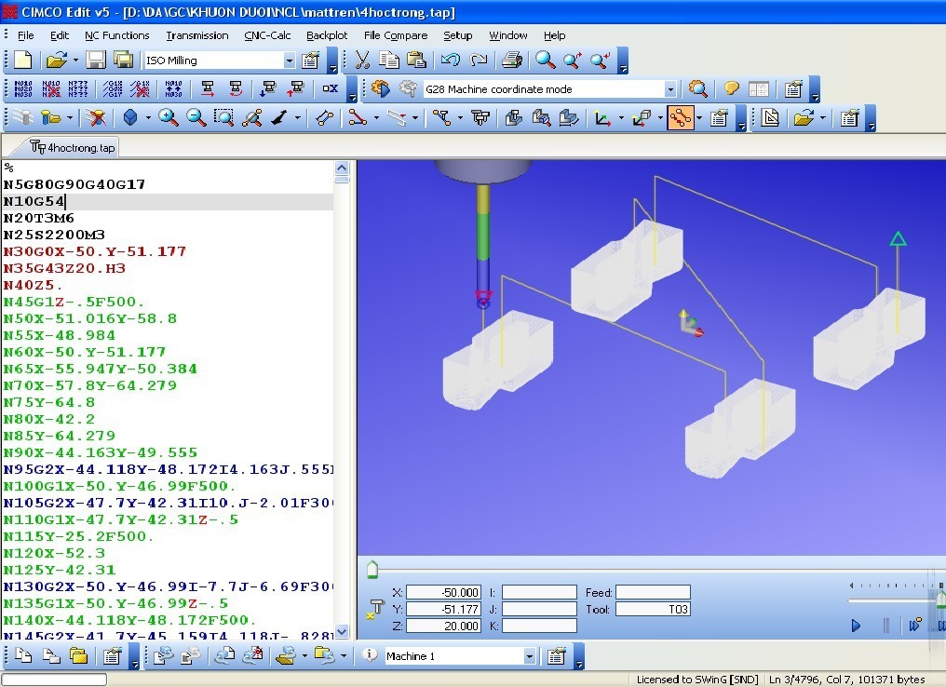The image size is (946, 687).
Task: Toggle the highlighted toolpath display button
Action: click(x=681, y=118)
